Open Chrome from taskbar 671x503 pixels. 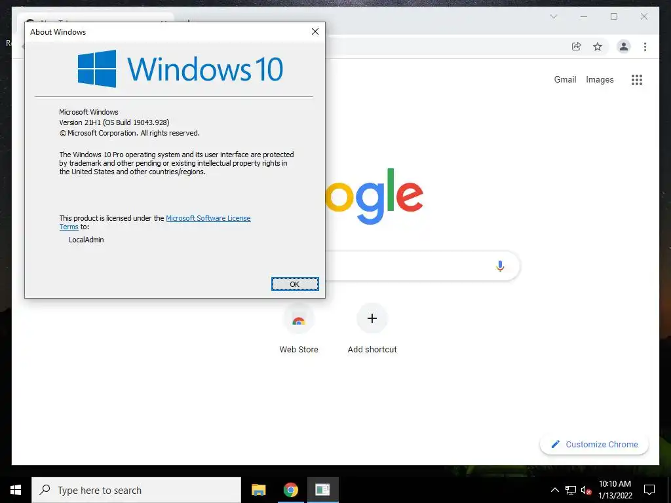[290, 490]
